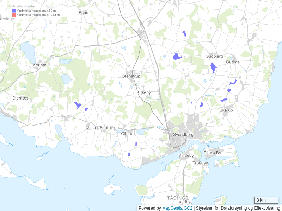This screenshot has height=211, width=282.
Task: Click the Vindmølleområder legend title
Action: [21, 7]
